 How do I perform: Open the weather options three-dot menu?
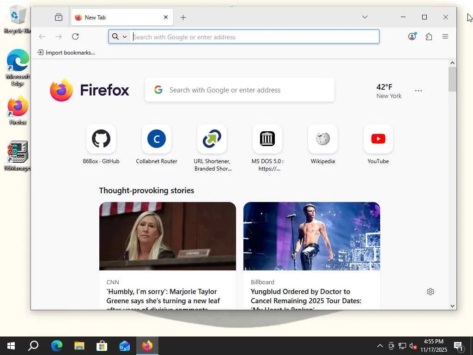418,91
